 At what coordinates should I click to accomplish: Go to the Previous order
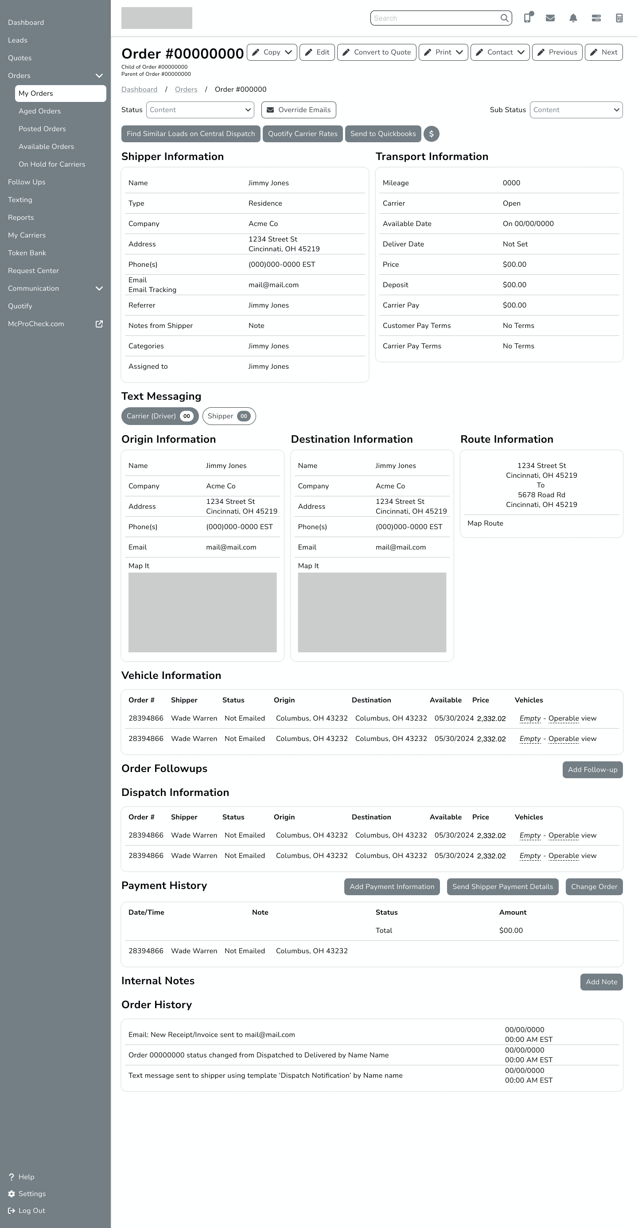[557, 52]
